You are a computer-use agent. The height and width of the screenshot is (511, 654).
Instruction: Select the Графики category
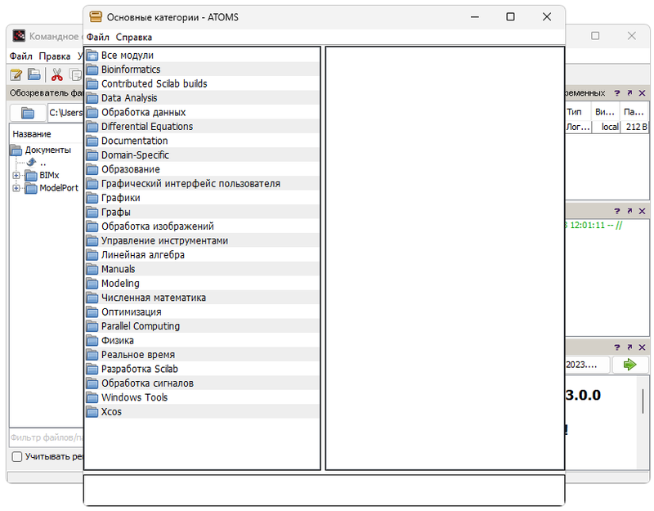point(202,197)
